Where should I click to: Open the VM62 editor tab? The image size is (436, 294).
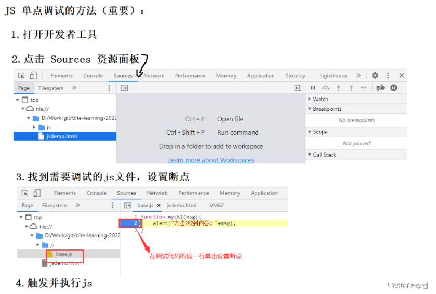[217, 205]
